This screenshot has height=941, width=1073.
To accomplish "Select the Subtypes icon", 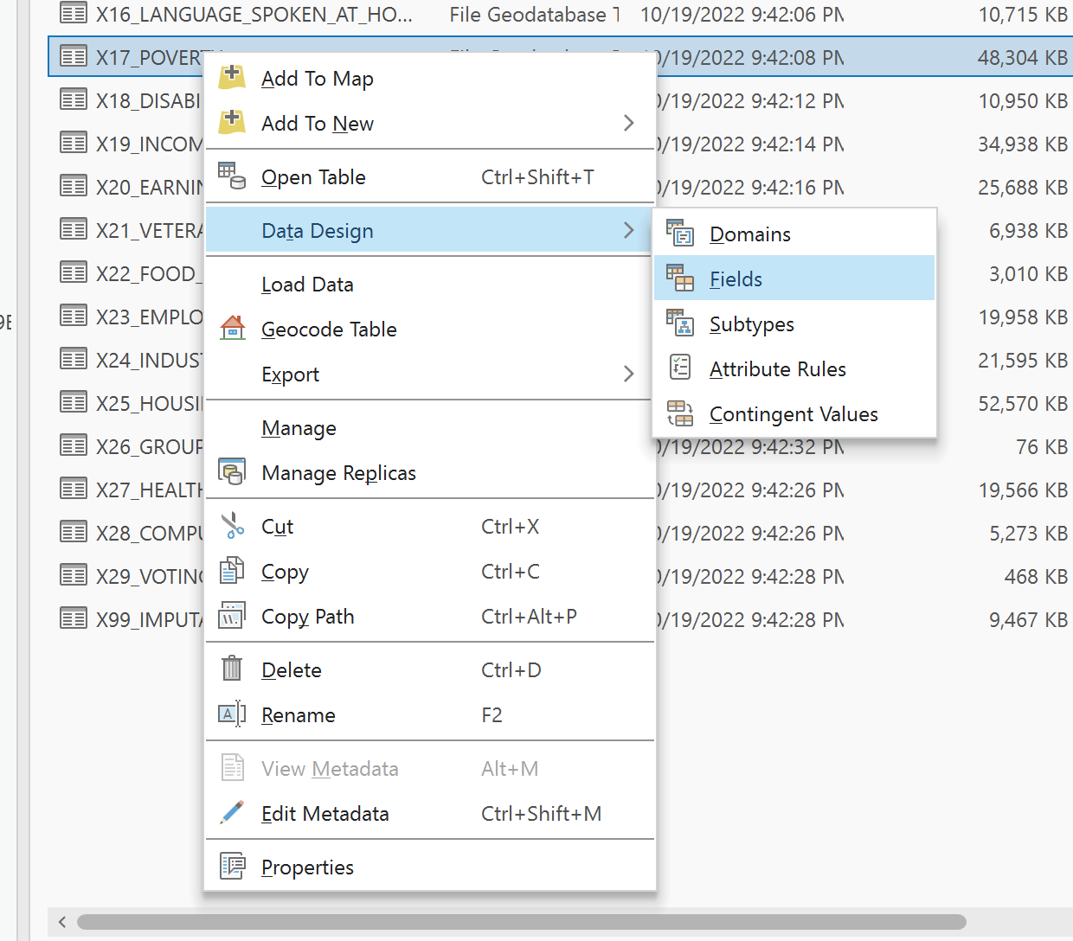I will point(680,323).
